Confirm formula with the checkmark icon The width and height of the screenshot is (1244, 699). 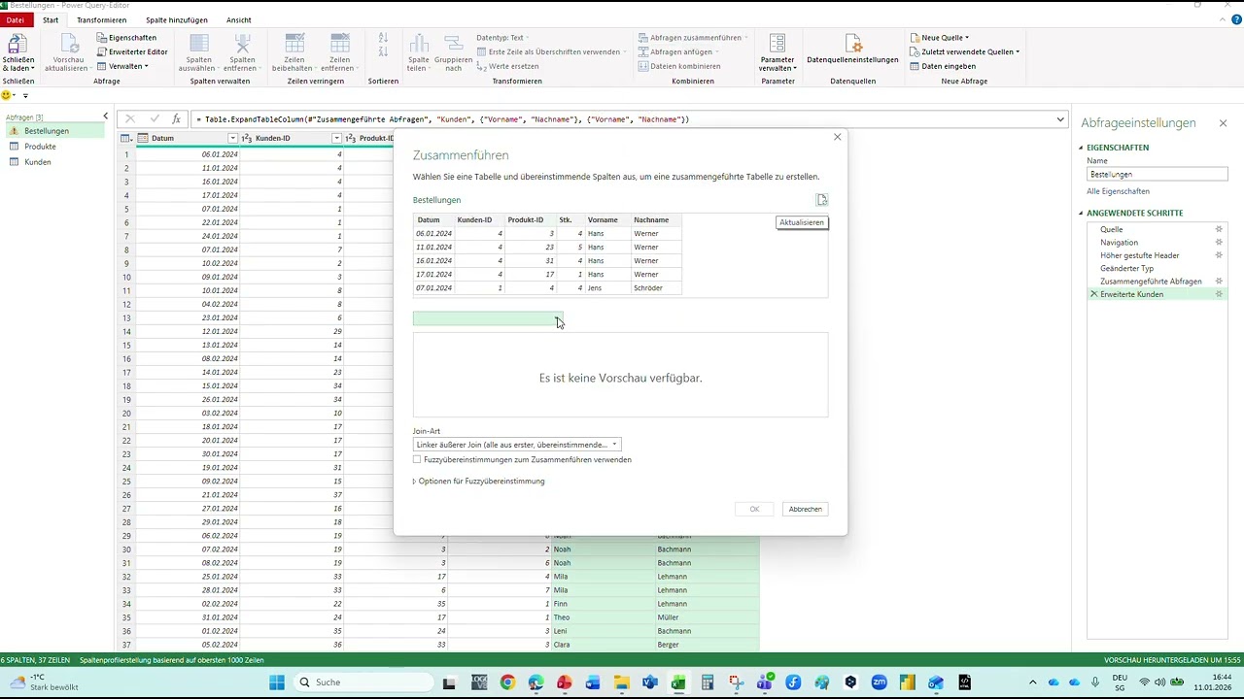tap(154, 119)
